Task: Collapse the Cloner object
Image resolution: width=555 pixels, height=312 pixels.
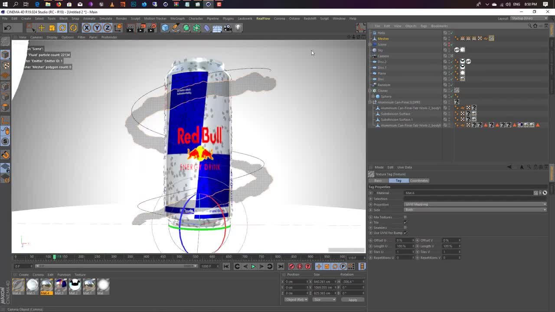Action: [370, 91]
